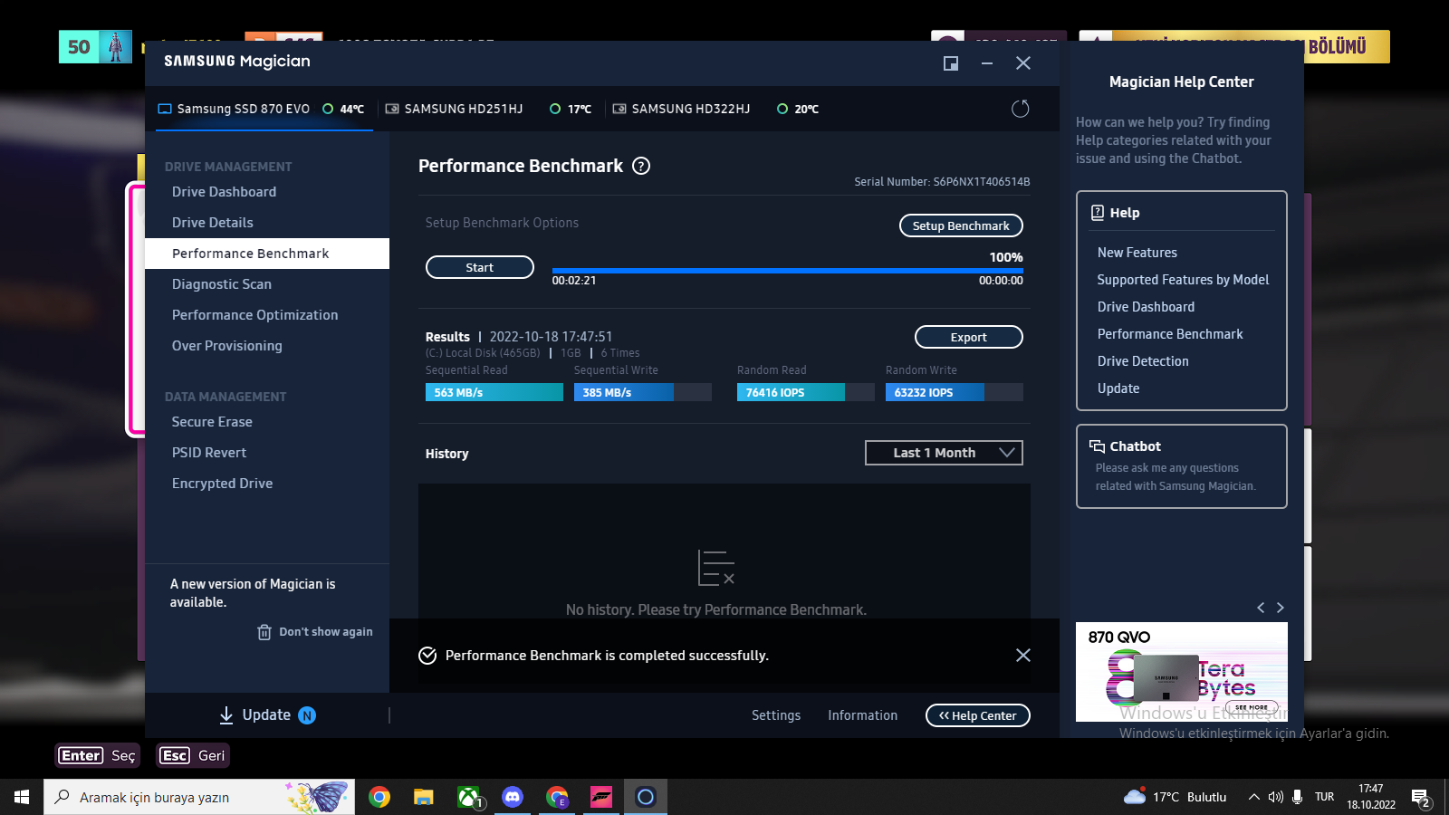Click the taskbar weather widget
This screenshot has height=815, width=1449.
[1175, 797]
